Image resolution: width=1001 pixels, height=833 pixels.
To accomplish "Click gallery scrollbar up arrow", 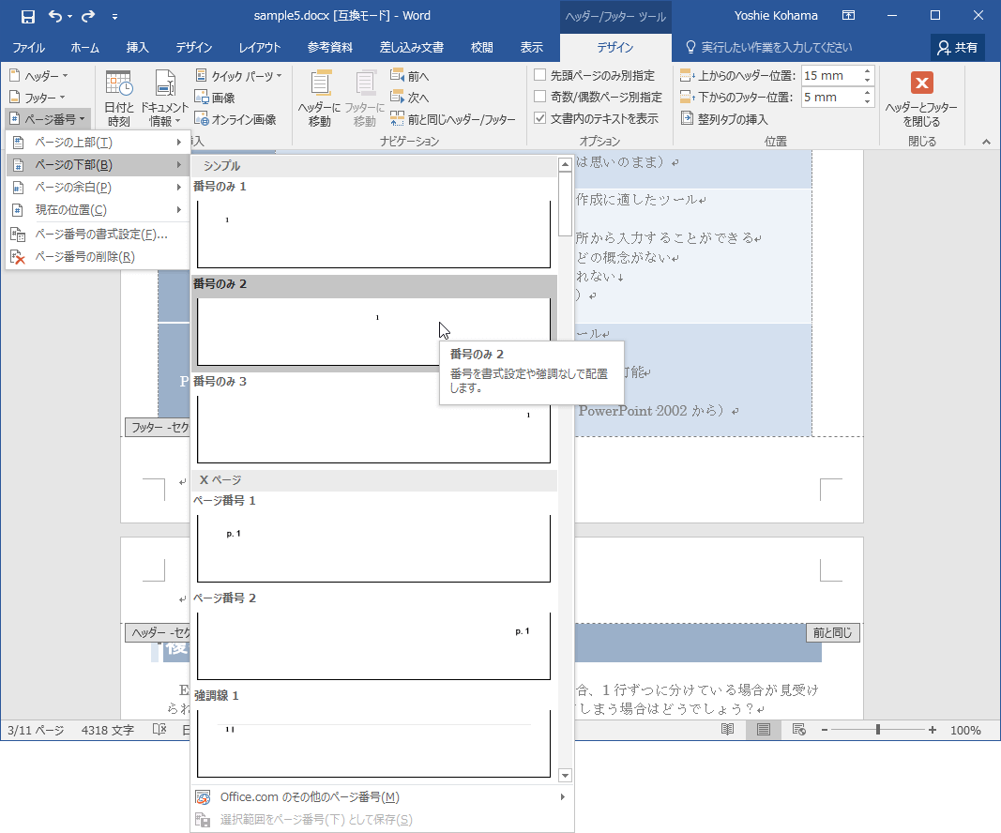I will coord(565,165).
